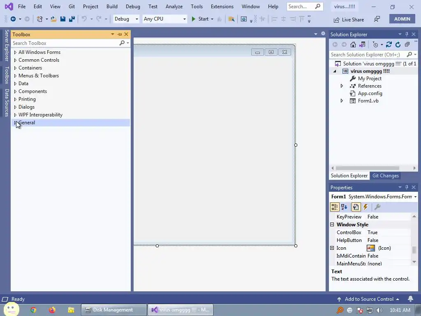The height and width of the screenshot is (316, 421).
Task: Click the New Project toolbar icon
Action: 40,19
